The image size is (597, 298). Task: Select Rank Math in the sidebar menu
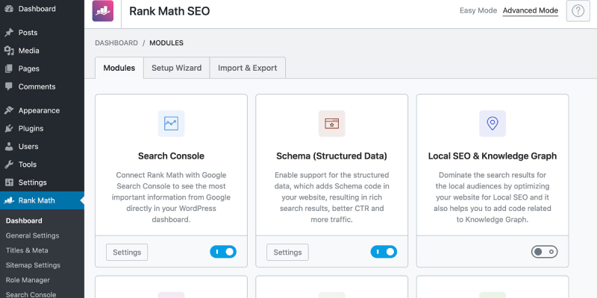click(x=42, y=200)
